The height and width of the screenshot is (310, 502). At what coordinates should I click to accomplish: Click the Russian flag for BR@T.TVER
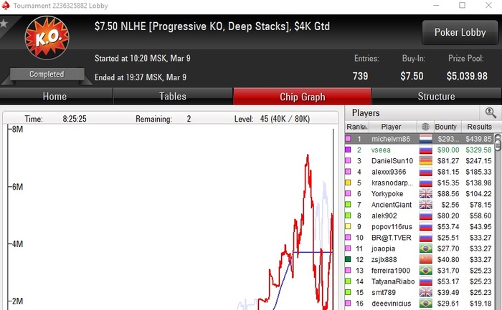pos(426,238)
